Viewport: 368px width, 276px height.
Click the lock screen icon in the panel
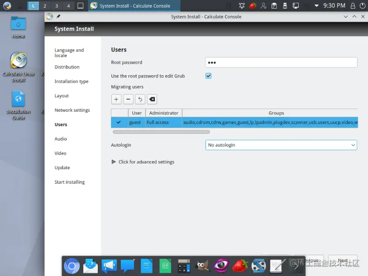pyautogui.click(x=353, y=5)
